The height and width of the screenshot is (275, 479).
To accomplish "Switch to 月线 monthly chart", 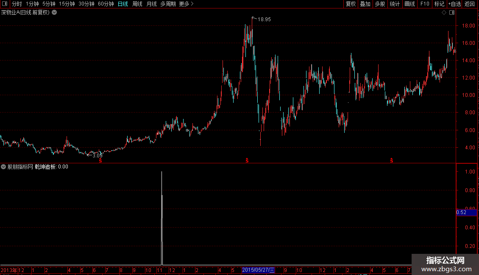I will coord(151,4).
